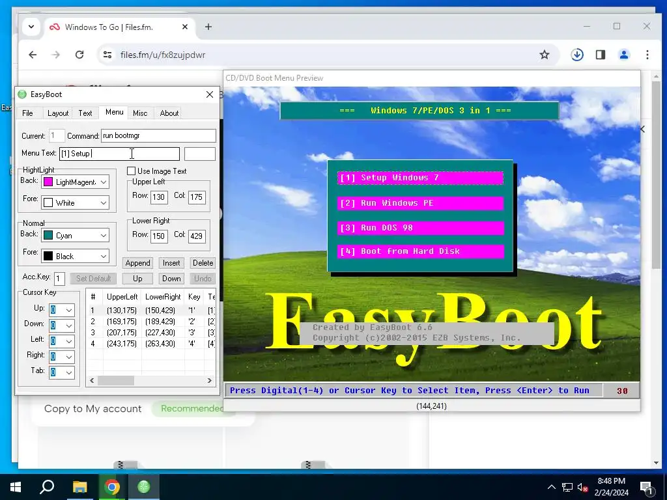
Task: Show hidden system tray icons
Action: 551,487
